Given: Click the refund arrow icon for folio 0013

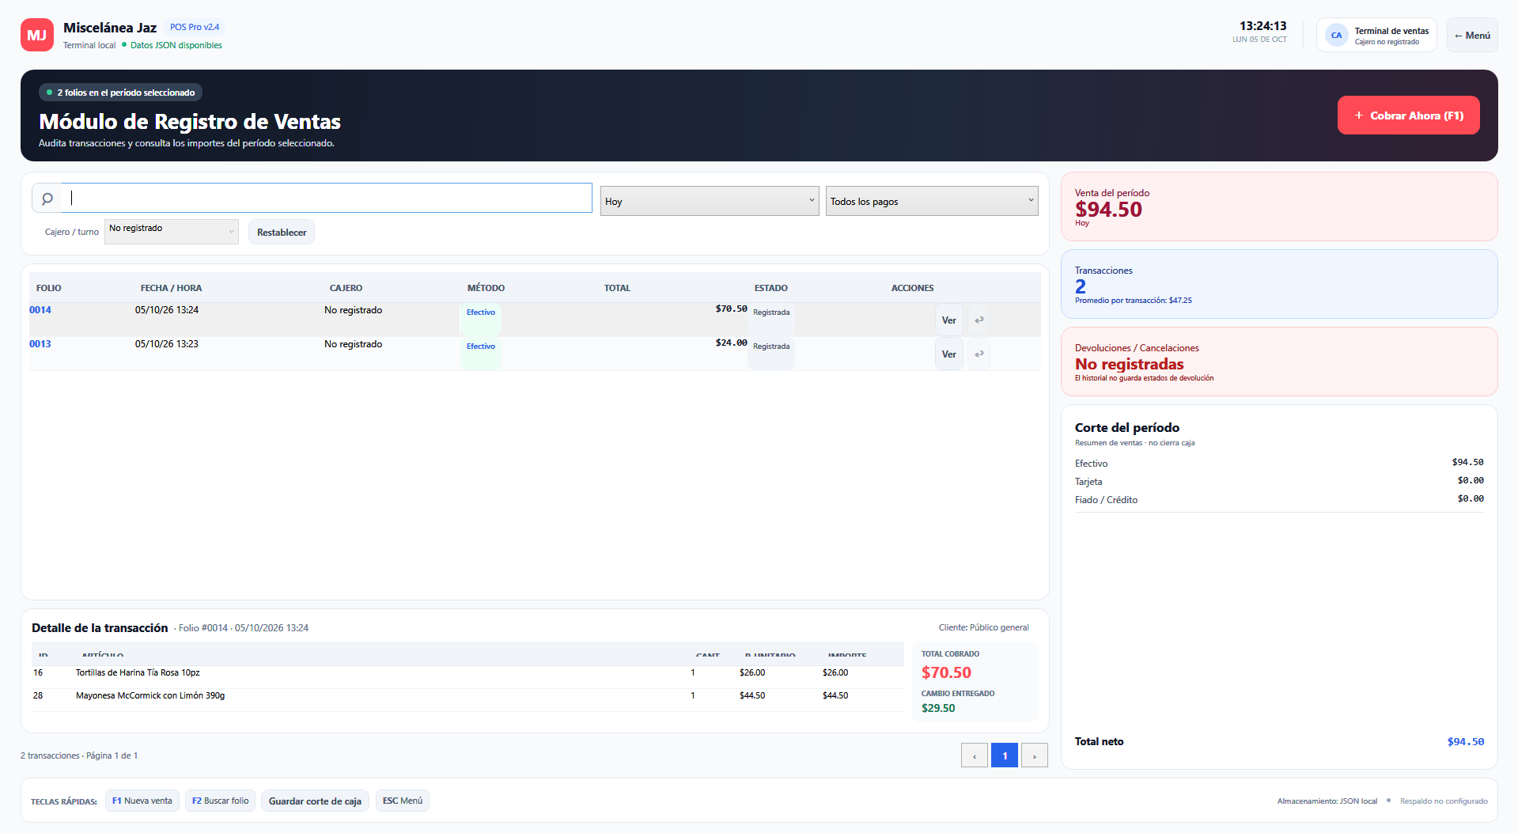Looking at the screenshot, I should click(979, 354).
